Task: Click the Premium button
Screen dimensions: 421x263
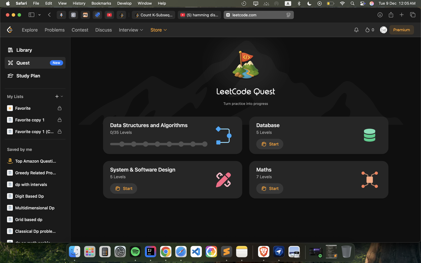Action: pos(402,30)
